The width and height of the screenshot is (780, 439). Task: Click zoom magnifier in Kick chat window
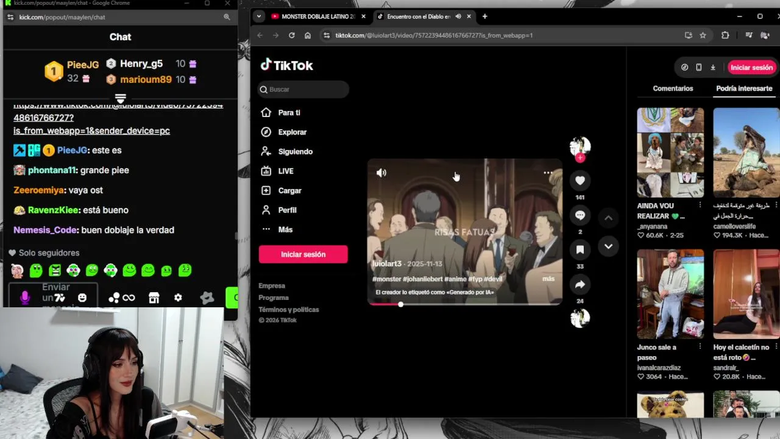(227, 17)
